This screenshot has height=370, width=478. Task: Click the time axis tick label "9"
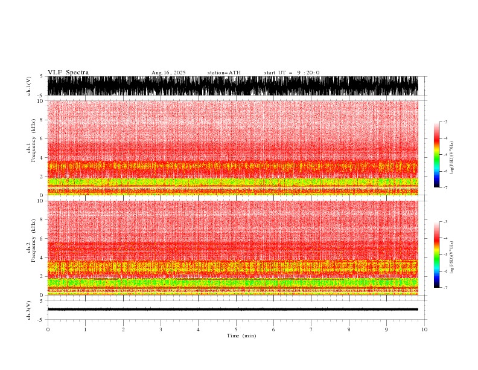coord(386,329)
